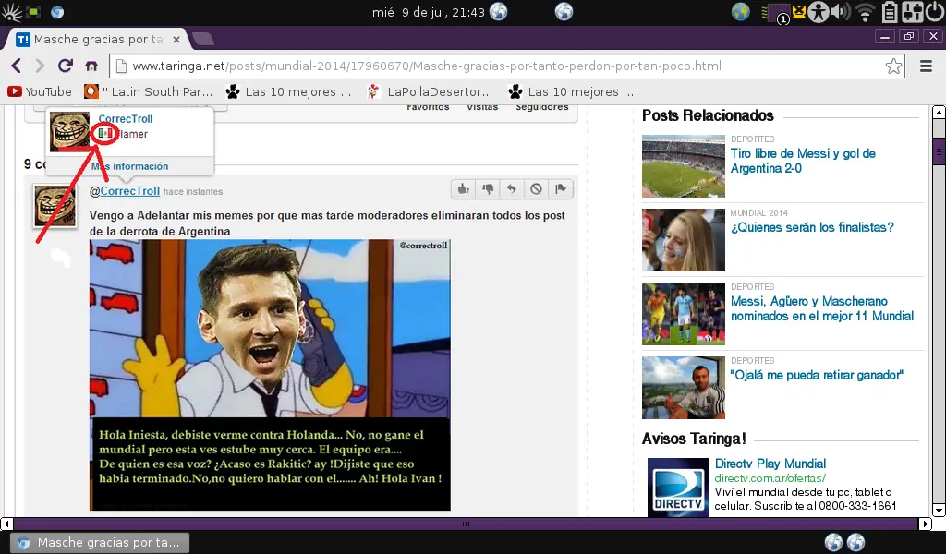Click the page icon in the address bar

click(121, 66)
